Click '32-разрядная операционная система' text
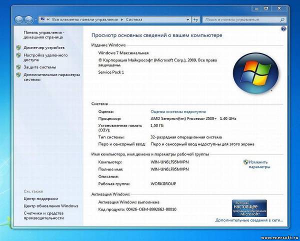The image size is (300, 241). [186, 137]
